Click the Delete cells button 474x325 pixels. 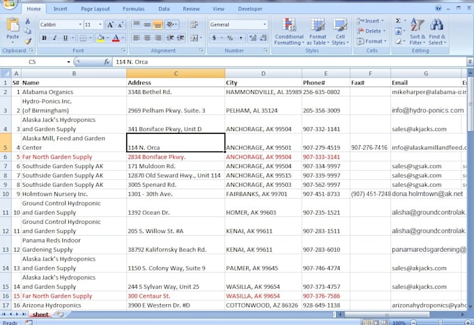(x=371, y=31)
